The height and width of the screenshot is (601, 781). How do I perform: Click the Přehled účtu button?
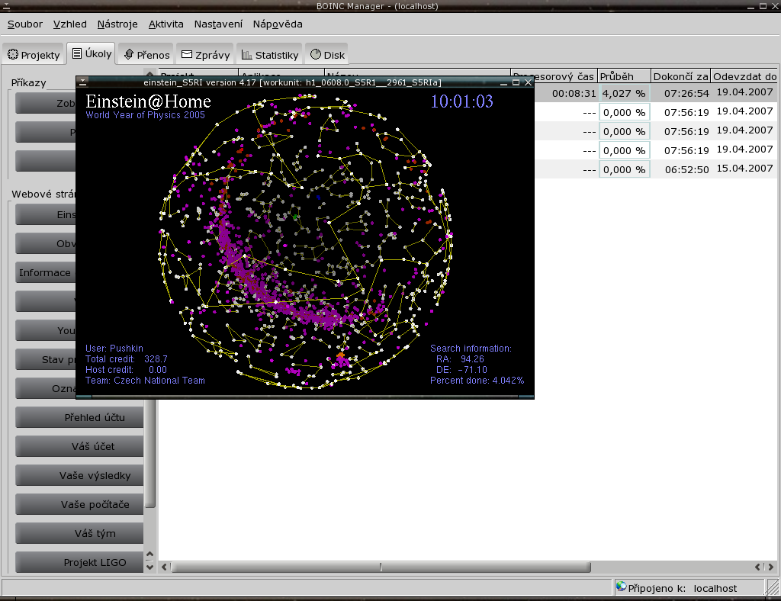pyautogui.click(x=79, y=417)
